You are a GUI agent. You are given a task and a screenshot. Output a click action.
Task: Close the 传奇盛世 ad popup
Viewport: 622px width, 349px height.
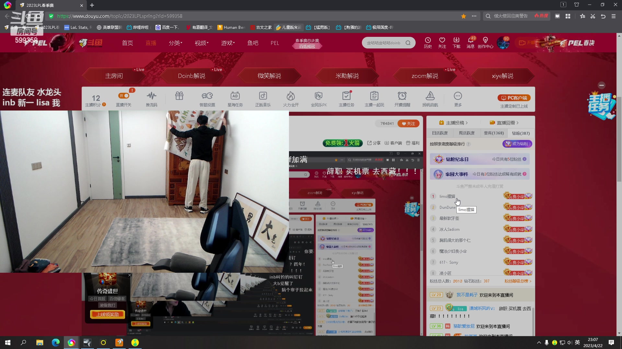point(129,275)
